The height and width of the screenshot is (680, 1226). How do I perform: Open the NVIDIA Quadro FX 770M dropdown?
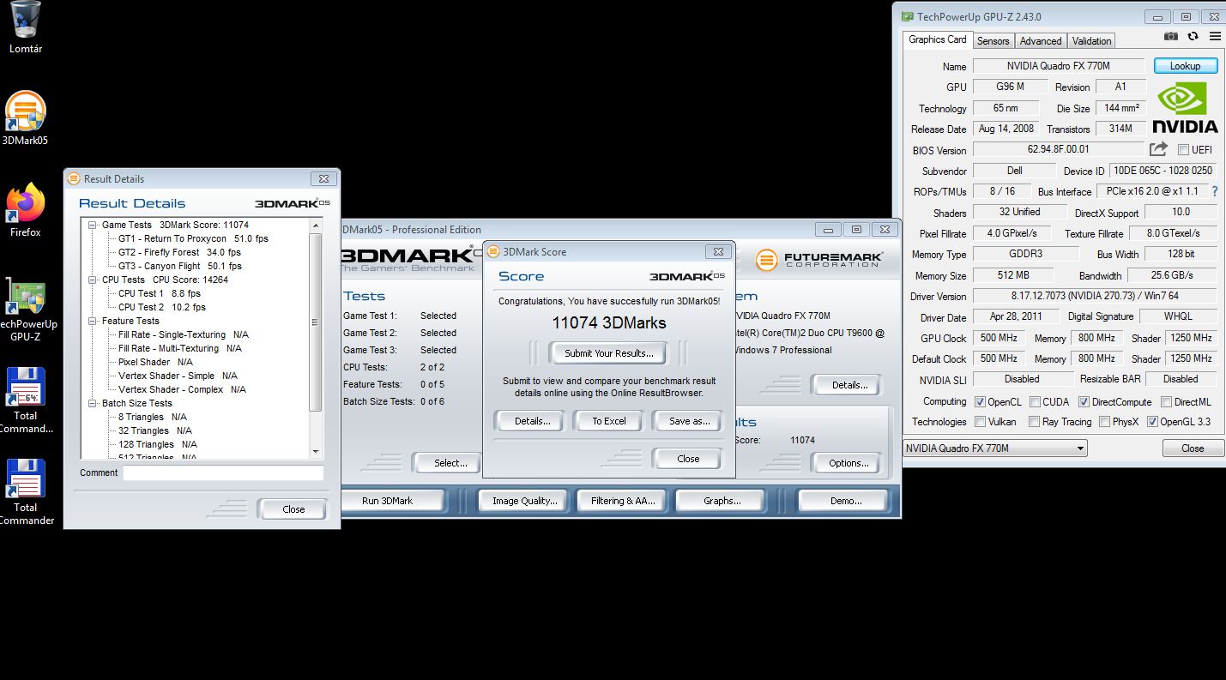995,448
